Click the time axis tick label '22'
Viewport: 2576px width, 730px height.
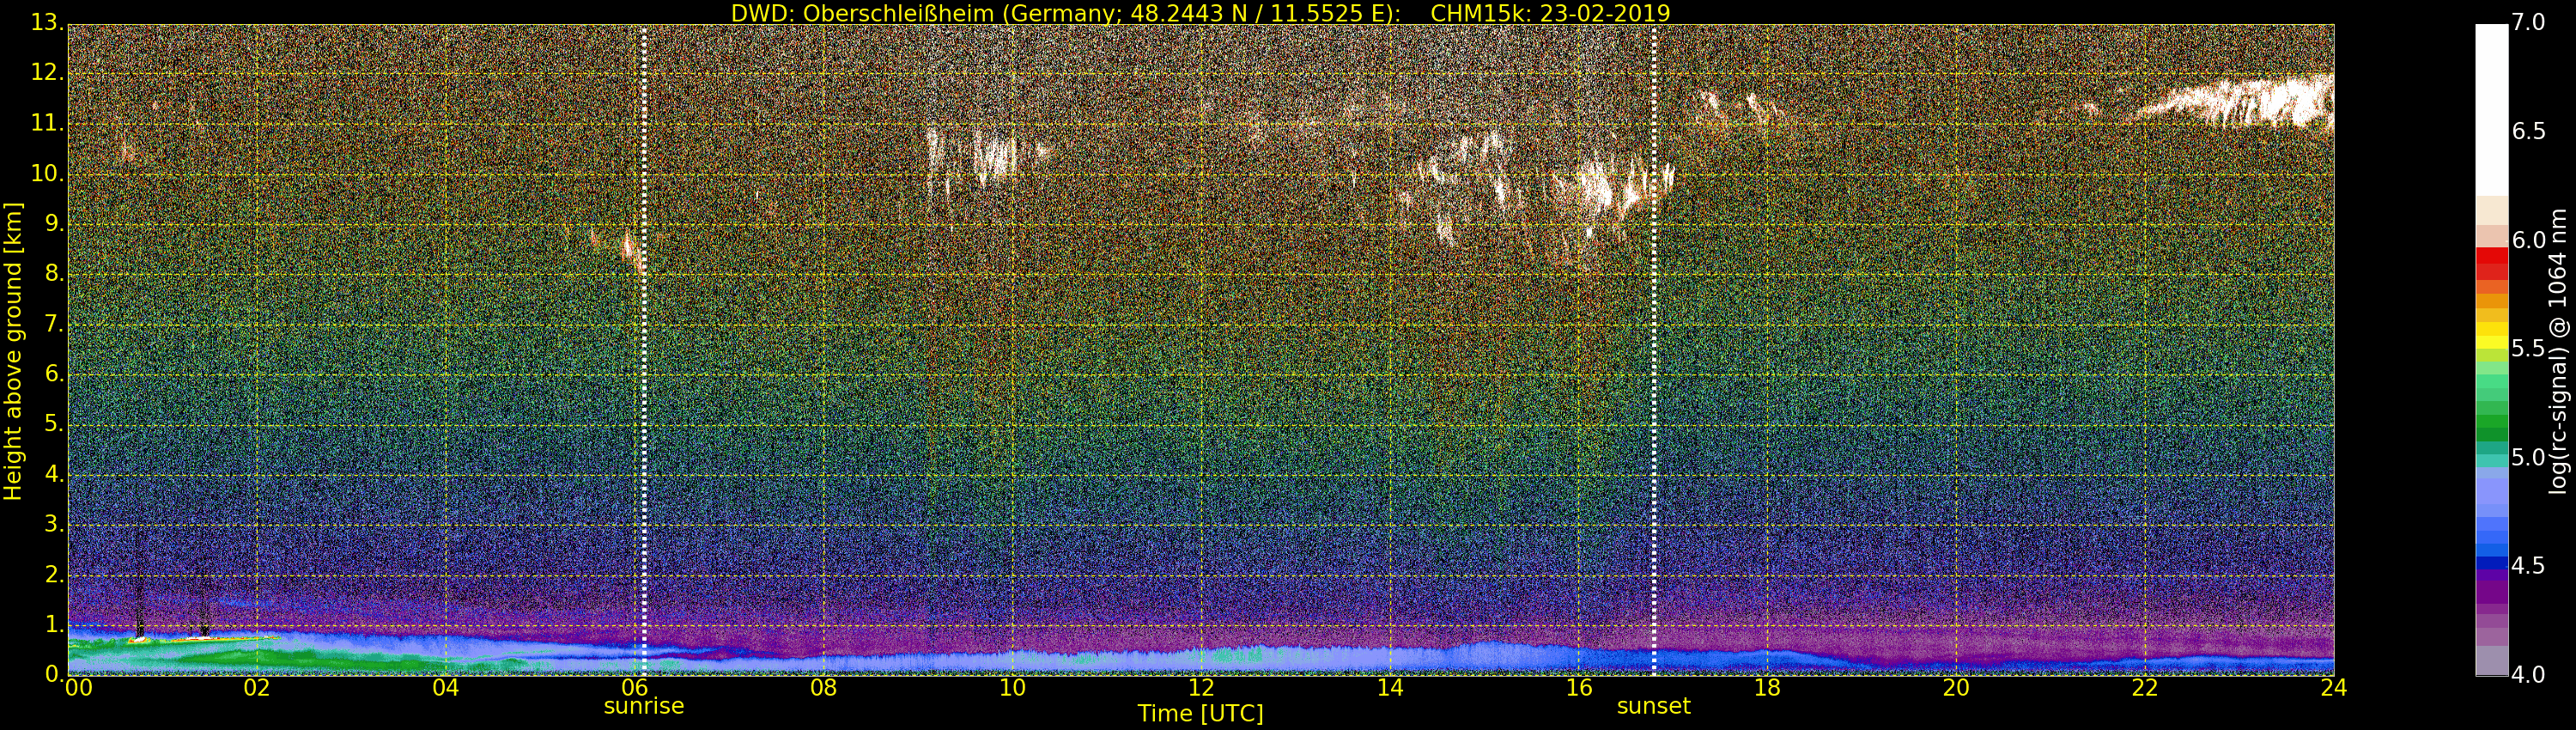(2145, 688)
